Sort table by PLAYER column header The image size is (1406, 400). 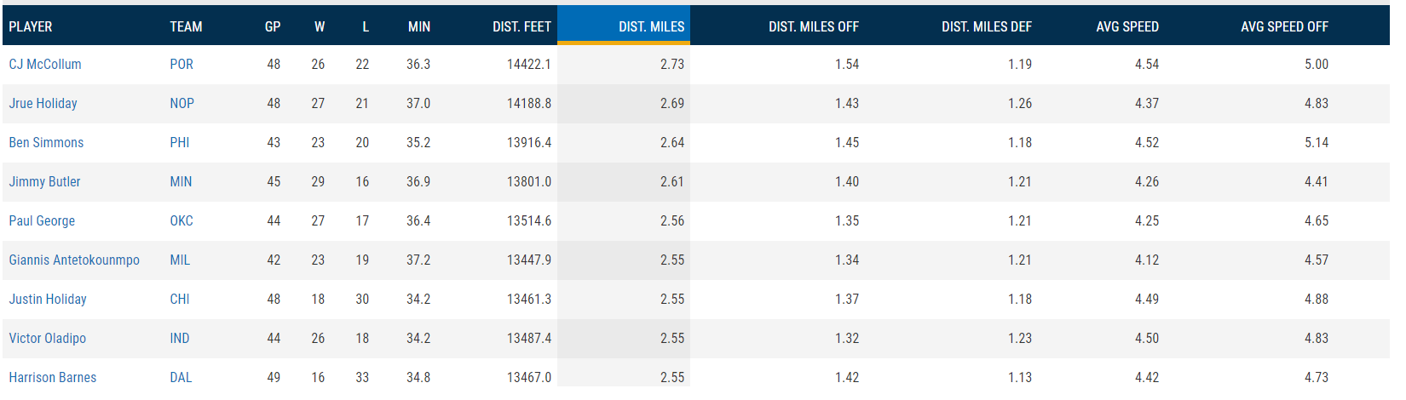pos(31,27)
